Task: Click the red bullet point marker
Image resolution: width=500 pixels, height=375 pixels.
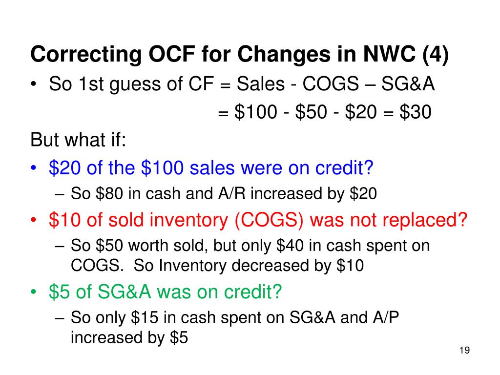Action: coord(34,220)
